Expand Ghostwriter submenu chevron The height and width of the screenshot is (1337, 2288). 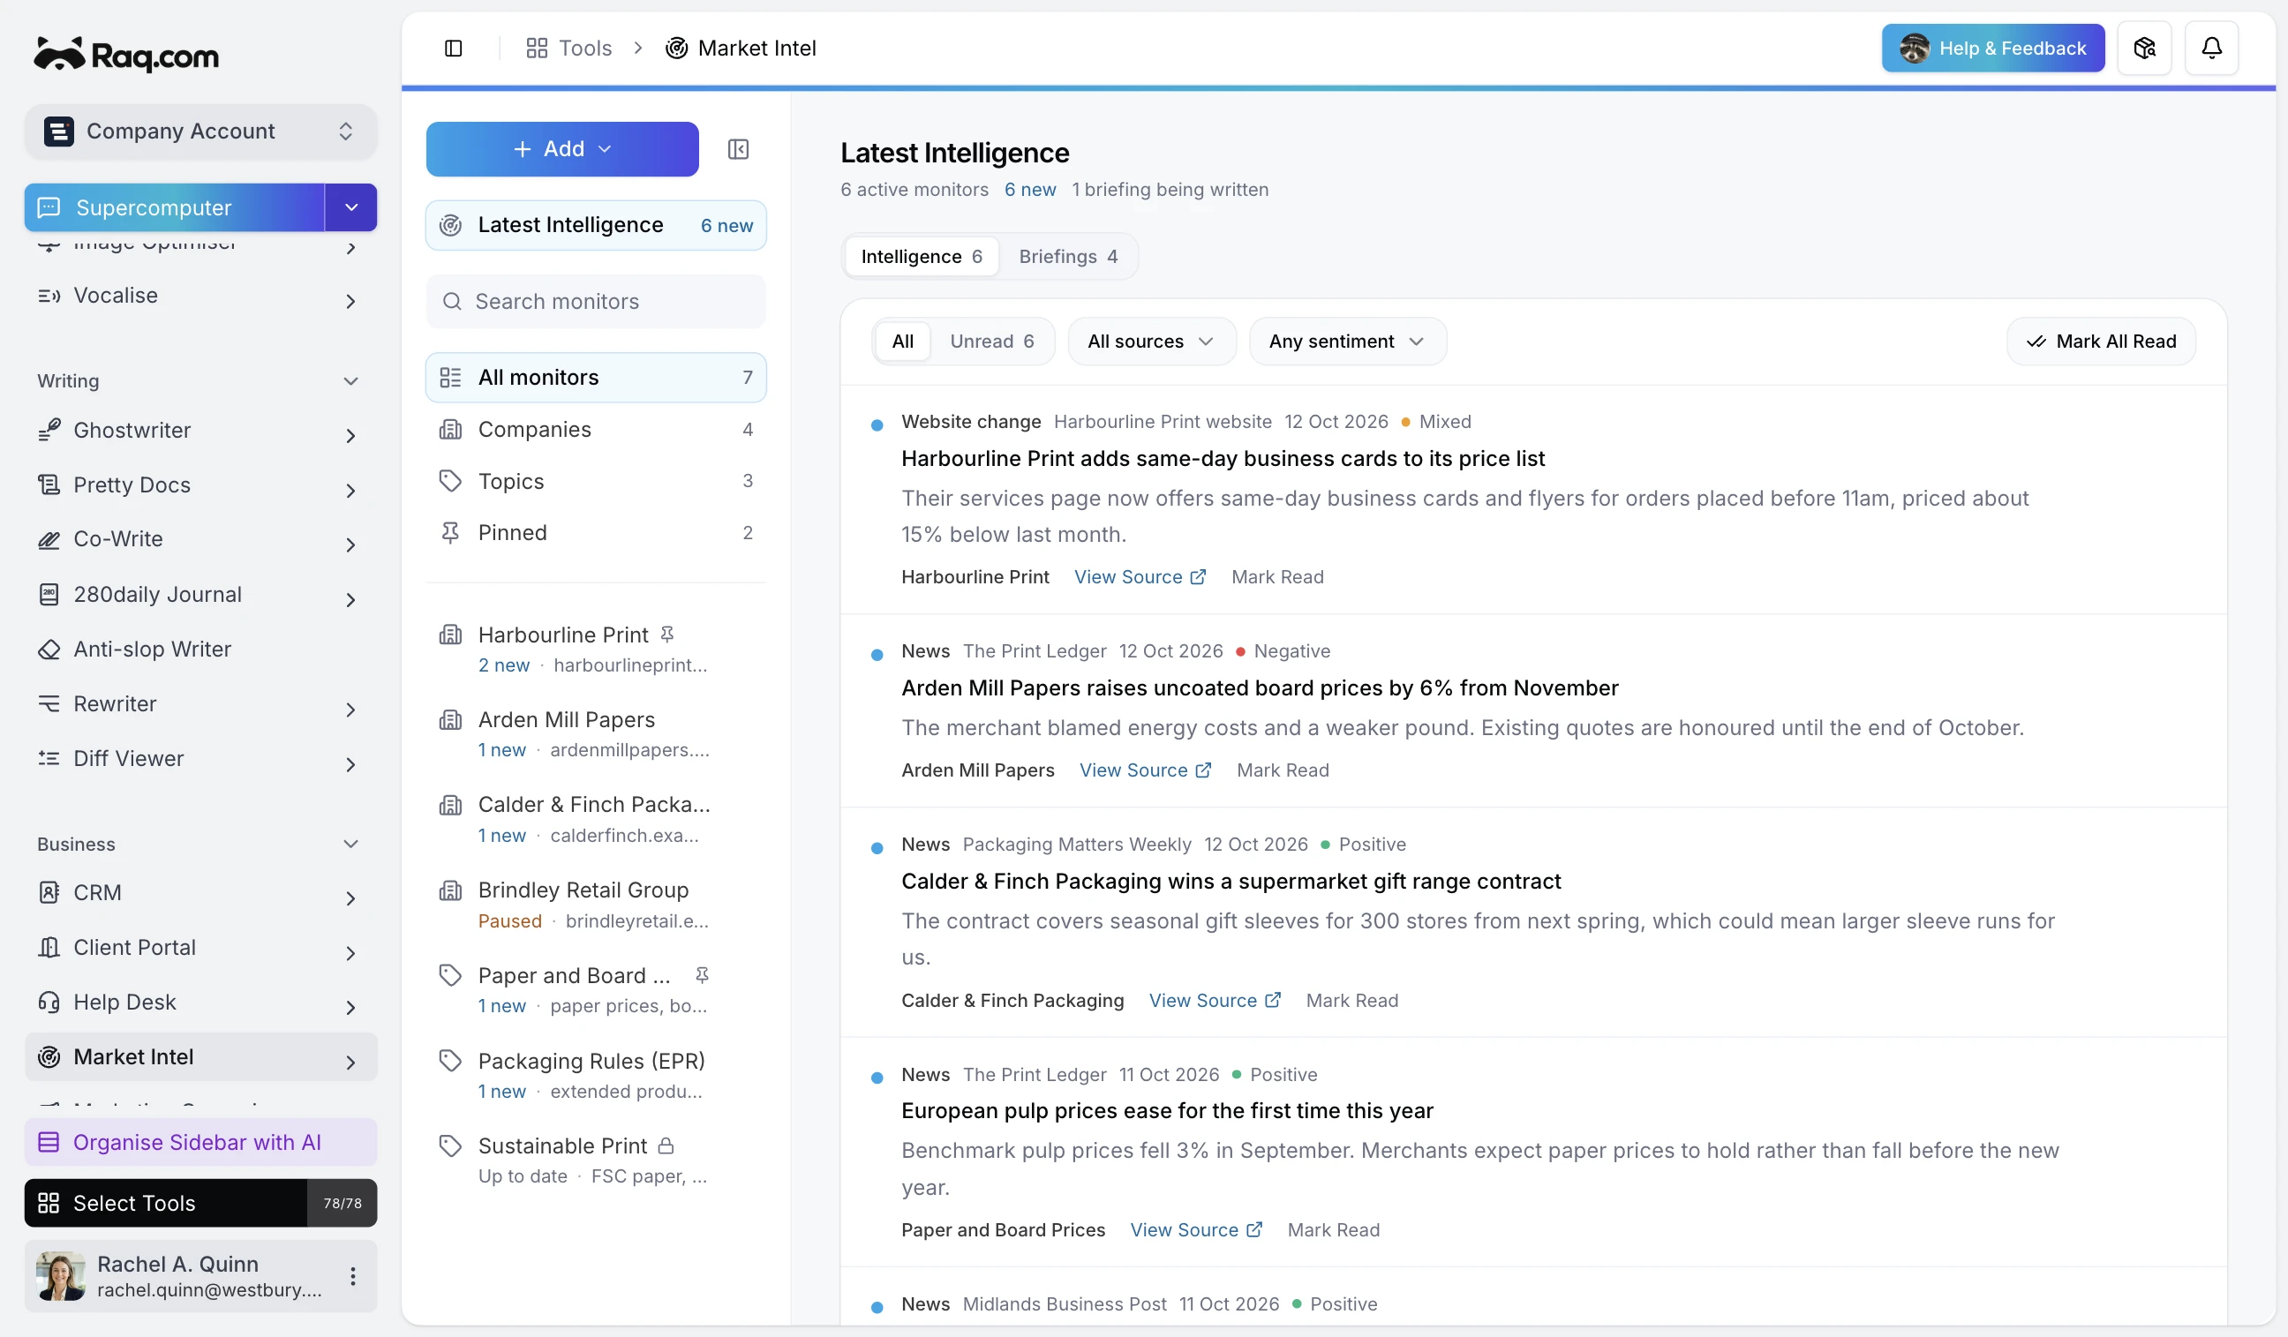tap(350, 436)
